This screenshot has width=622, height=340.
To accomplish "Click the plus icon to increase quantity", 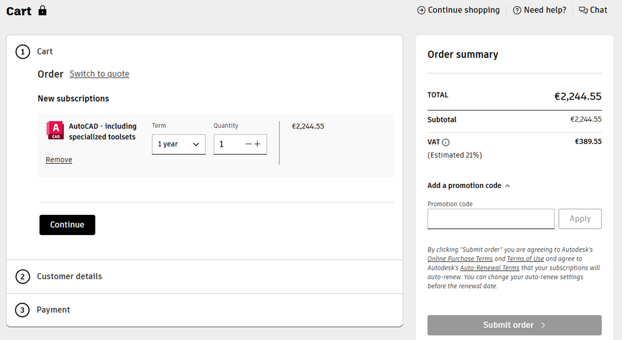I will click(258, 144).
